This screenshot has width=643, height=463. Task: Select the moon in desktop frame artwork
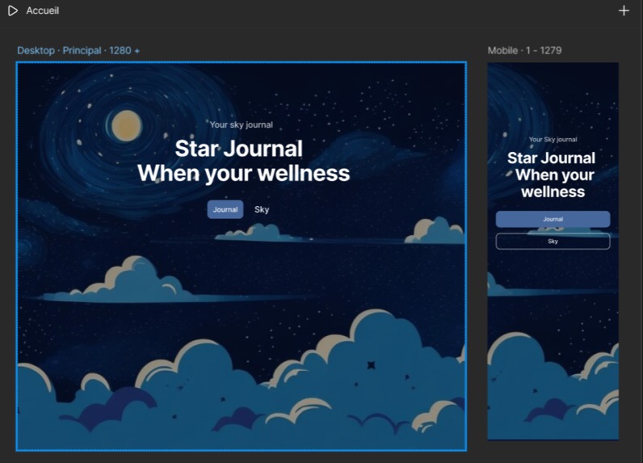pyautogui.click(x=127, y=125)
